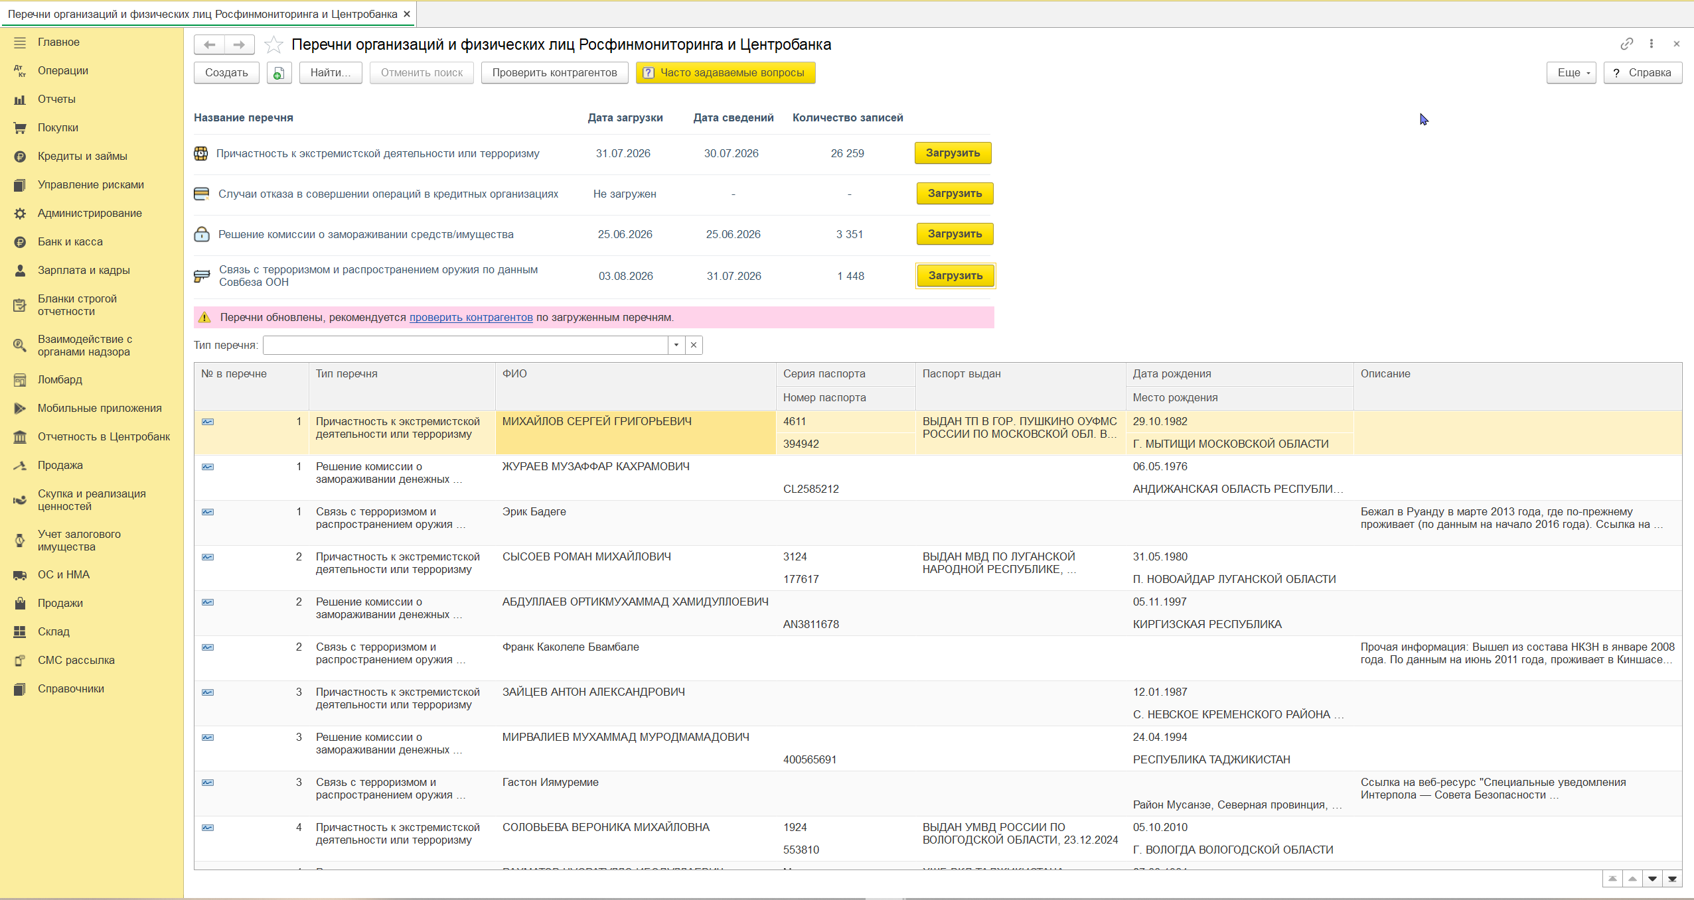Select the ЖУРАЕВ МУЗАФФАР КАХРАМОВИЧ cell
1694x900 pixels.
(x=635, y=478)
